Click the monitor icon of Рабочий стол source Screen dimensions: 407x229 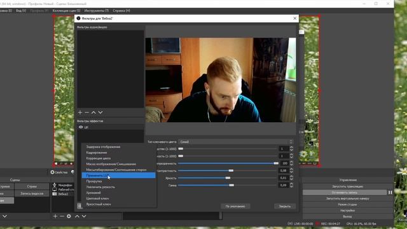[55, 190]
